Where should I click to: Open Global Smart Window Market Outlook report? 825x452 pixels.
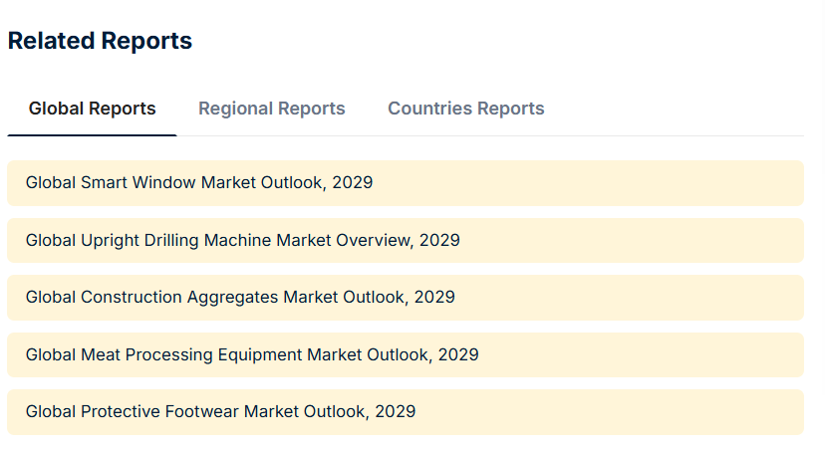[199, 182]
